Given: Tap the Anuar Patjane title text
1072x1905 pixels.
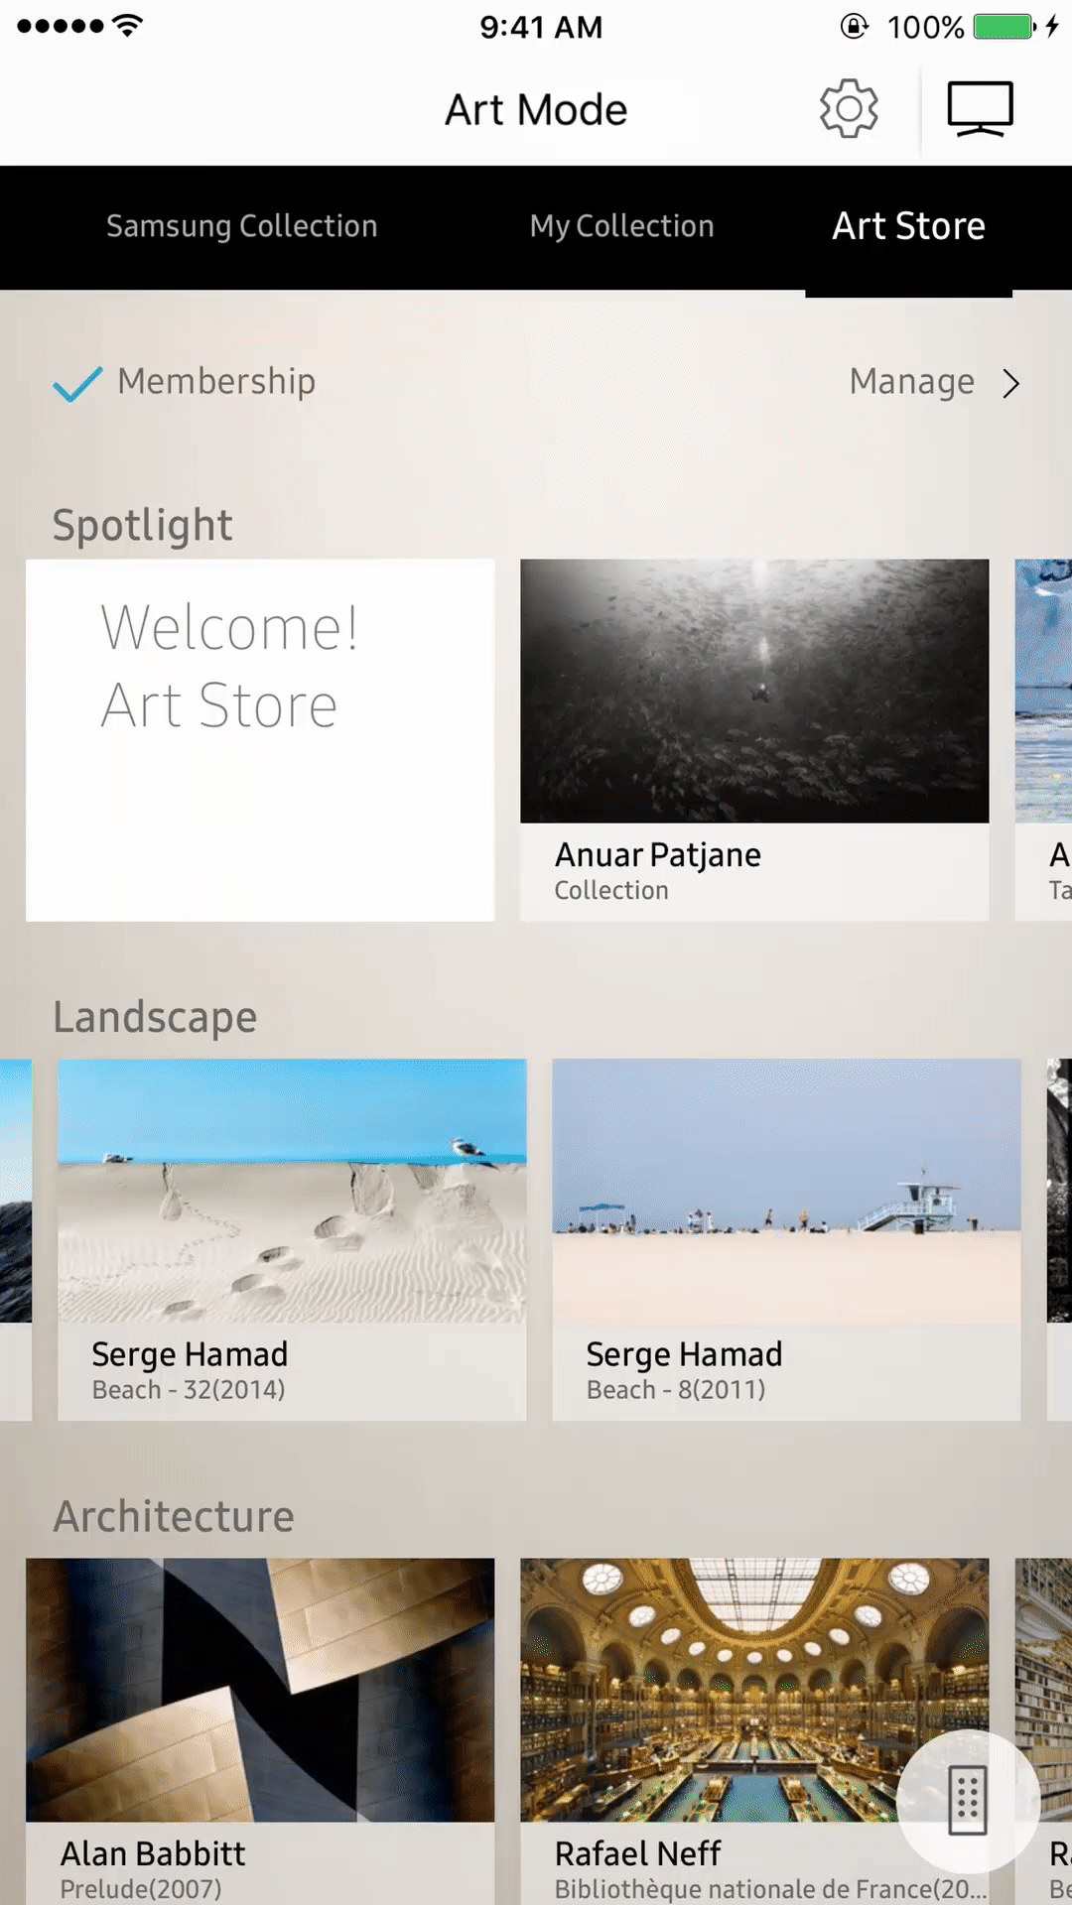Looking at the screenshot, I should [x=657, y=854].
